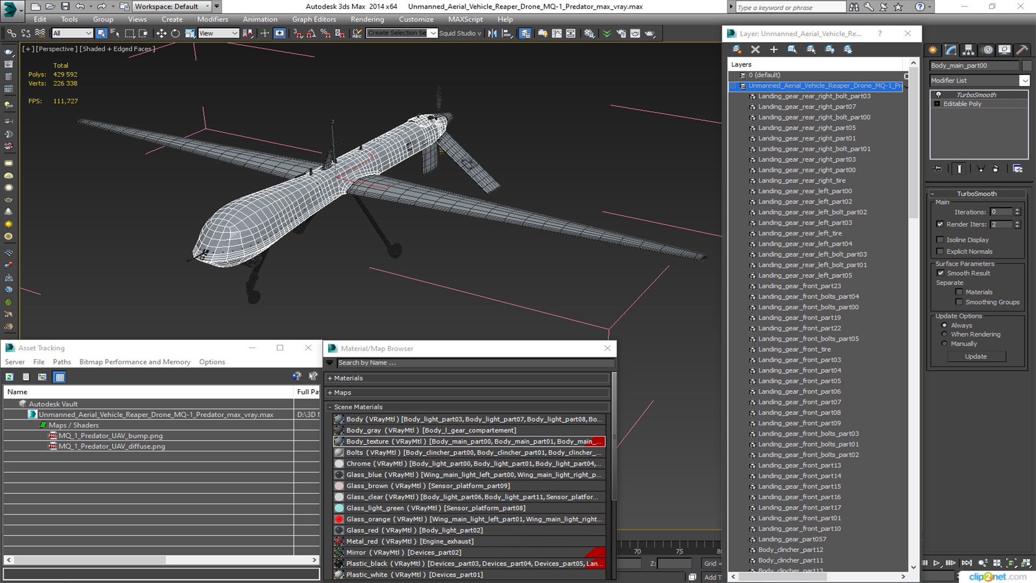Open the Create Selection Set dropdown
The height and width of the screenshot is (583, 1036).
coord(433,33)
